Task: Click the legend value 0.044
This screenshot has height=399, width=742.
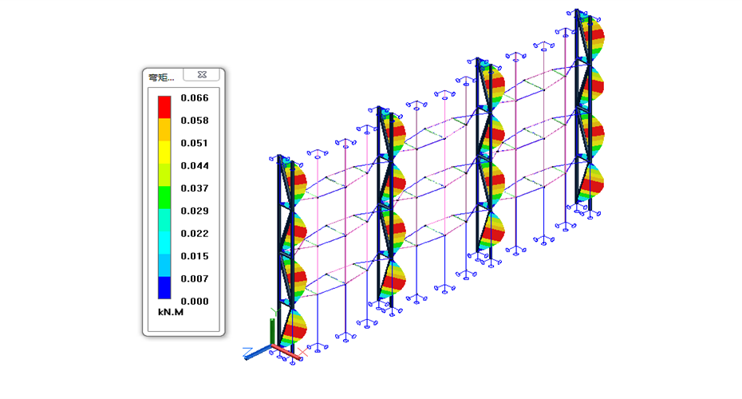Action: [195, 166]
